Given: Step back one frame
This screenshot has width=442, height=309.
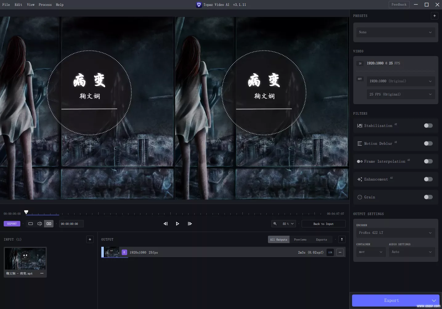Looking at the screenshot, I should (x=165, y=224).
